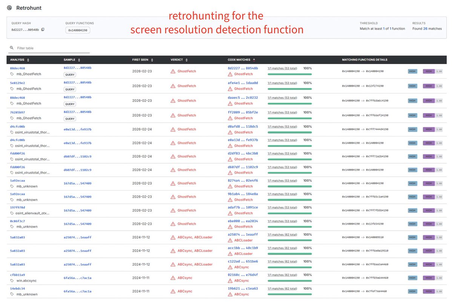The height and width of the screenshot is (303, 452).
Task: Click 0x140004190 -> 0x13f654190 function mapping
Action: coord(363,224)
